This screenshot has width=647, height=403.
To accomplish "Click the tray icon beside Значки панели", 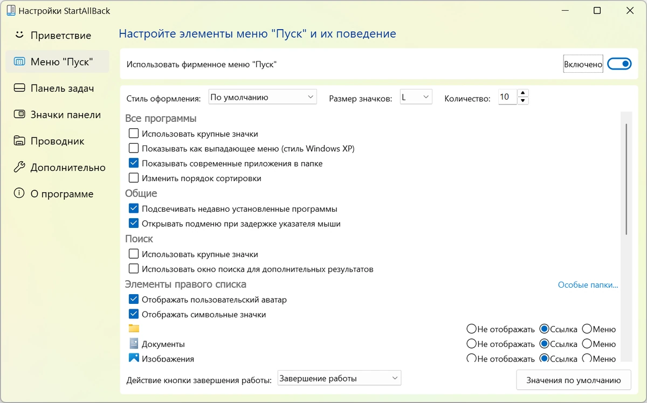I will 19,114.
